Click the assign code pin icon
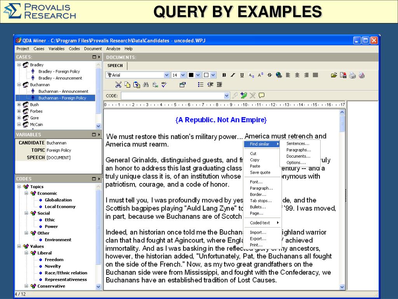The height and width of the screenshot is (299, 398). [x=235, y=95]
